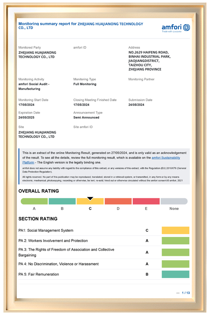Select the teal B rating bar segment
Screen dimensions: 209x316
click(62, 201)
